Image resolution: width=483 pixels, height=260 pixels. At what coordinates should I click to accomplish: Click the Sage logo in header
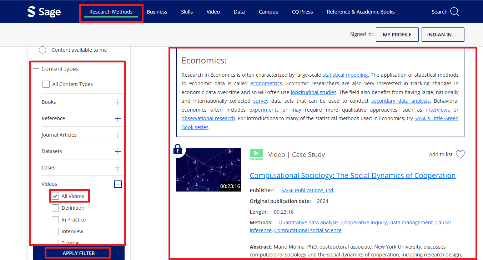(44, 12)
